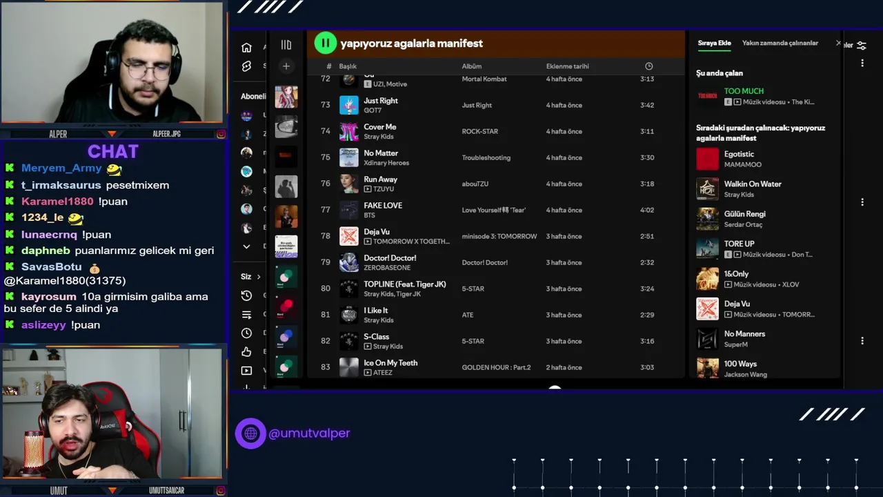
Task: Click chat username kayrosum
Action: point(49,297)
